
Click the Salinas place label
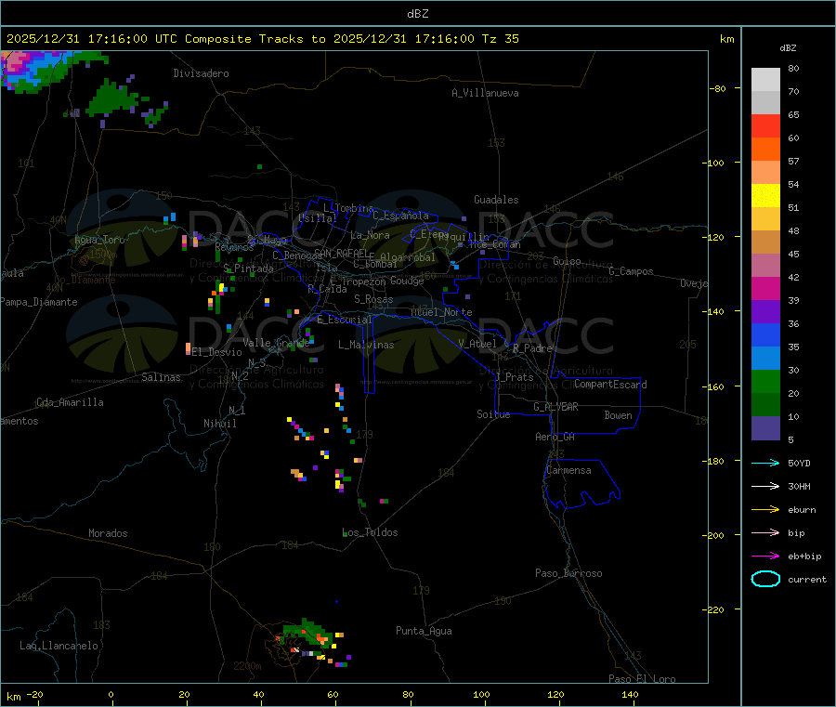(161, 377)
